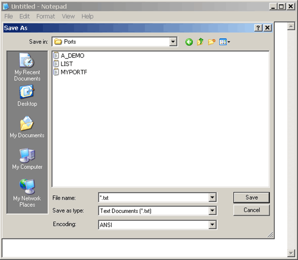
Task: Expand the Save as type dropdown
Action: tap(212, 210)
